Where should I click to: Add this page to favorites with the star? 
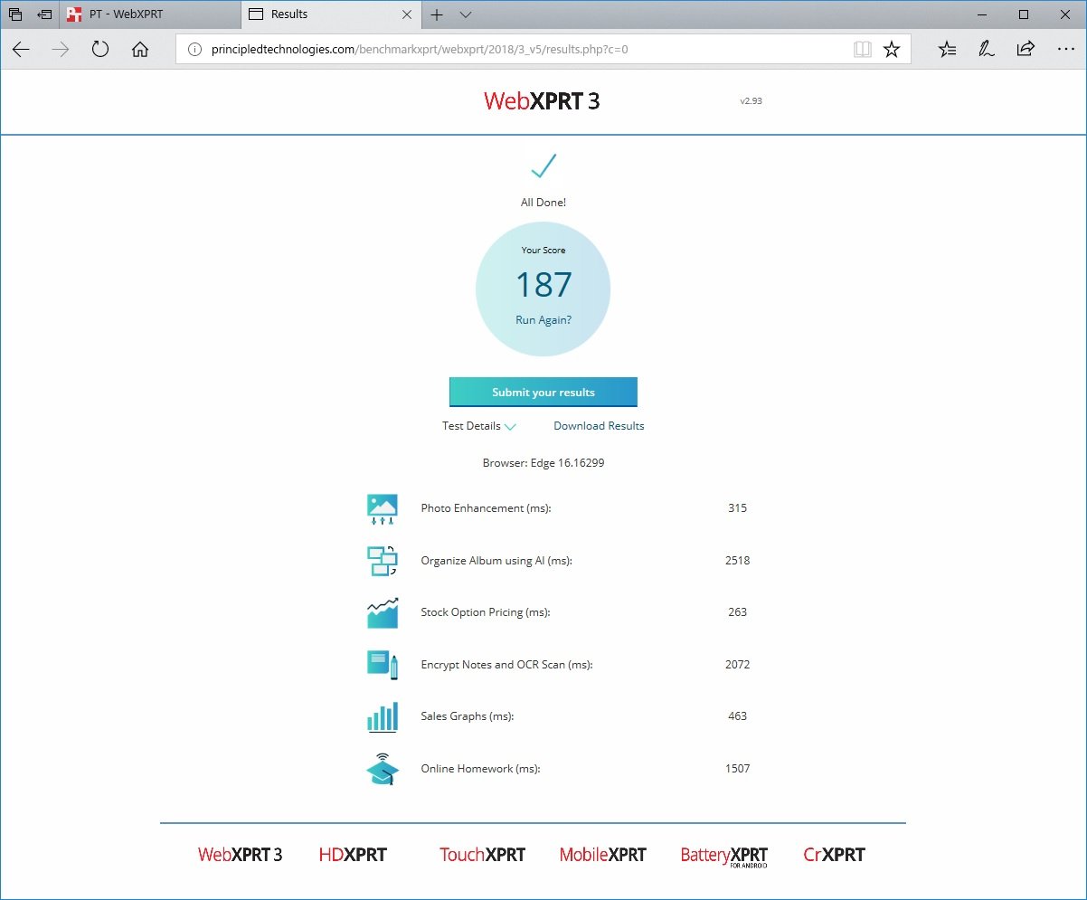(x=892, y=50)
